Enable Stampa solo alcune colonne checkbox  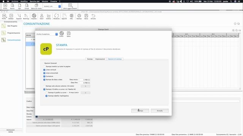point(44,86)
